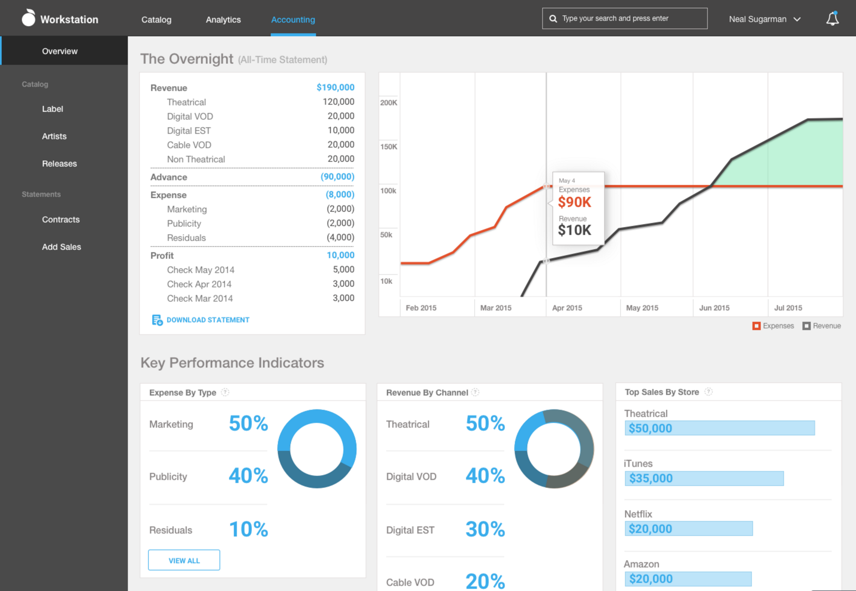
Task: Click the May 4 chart tooltip
Action: click(578, 208)
